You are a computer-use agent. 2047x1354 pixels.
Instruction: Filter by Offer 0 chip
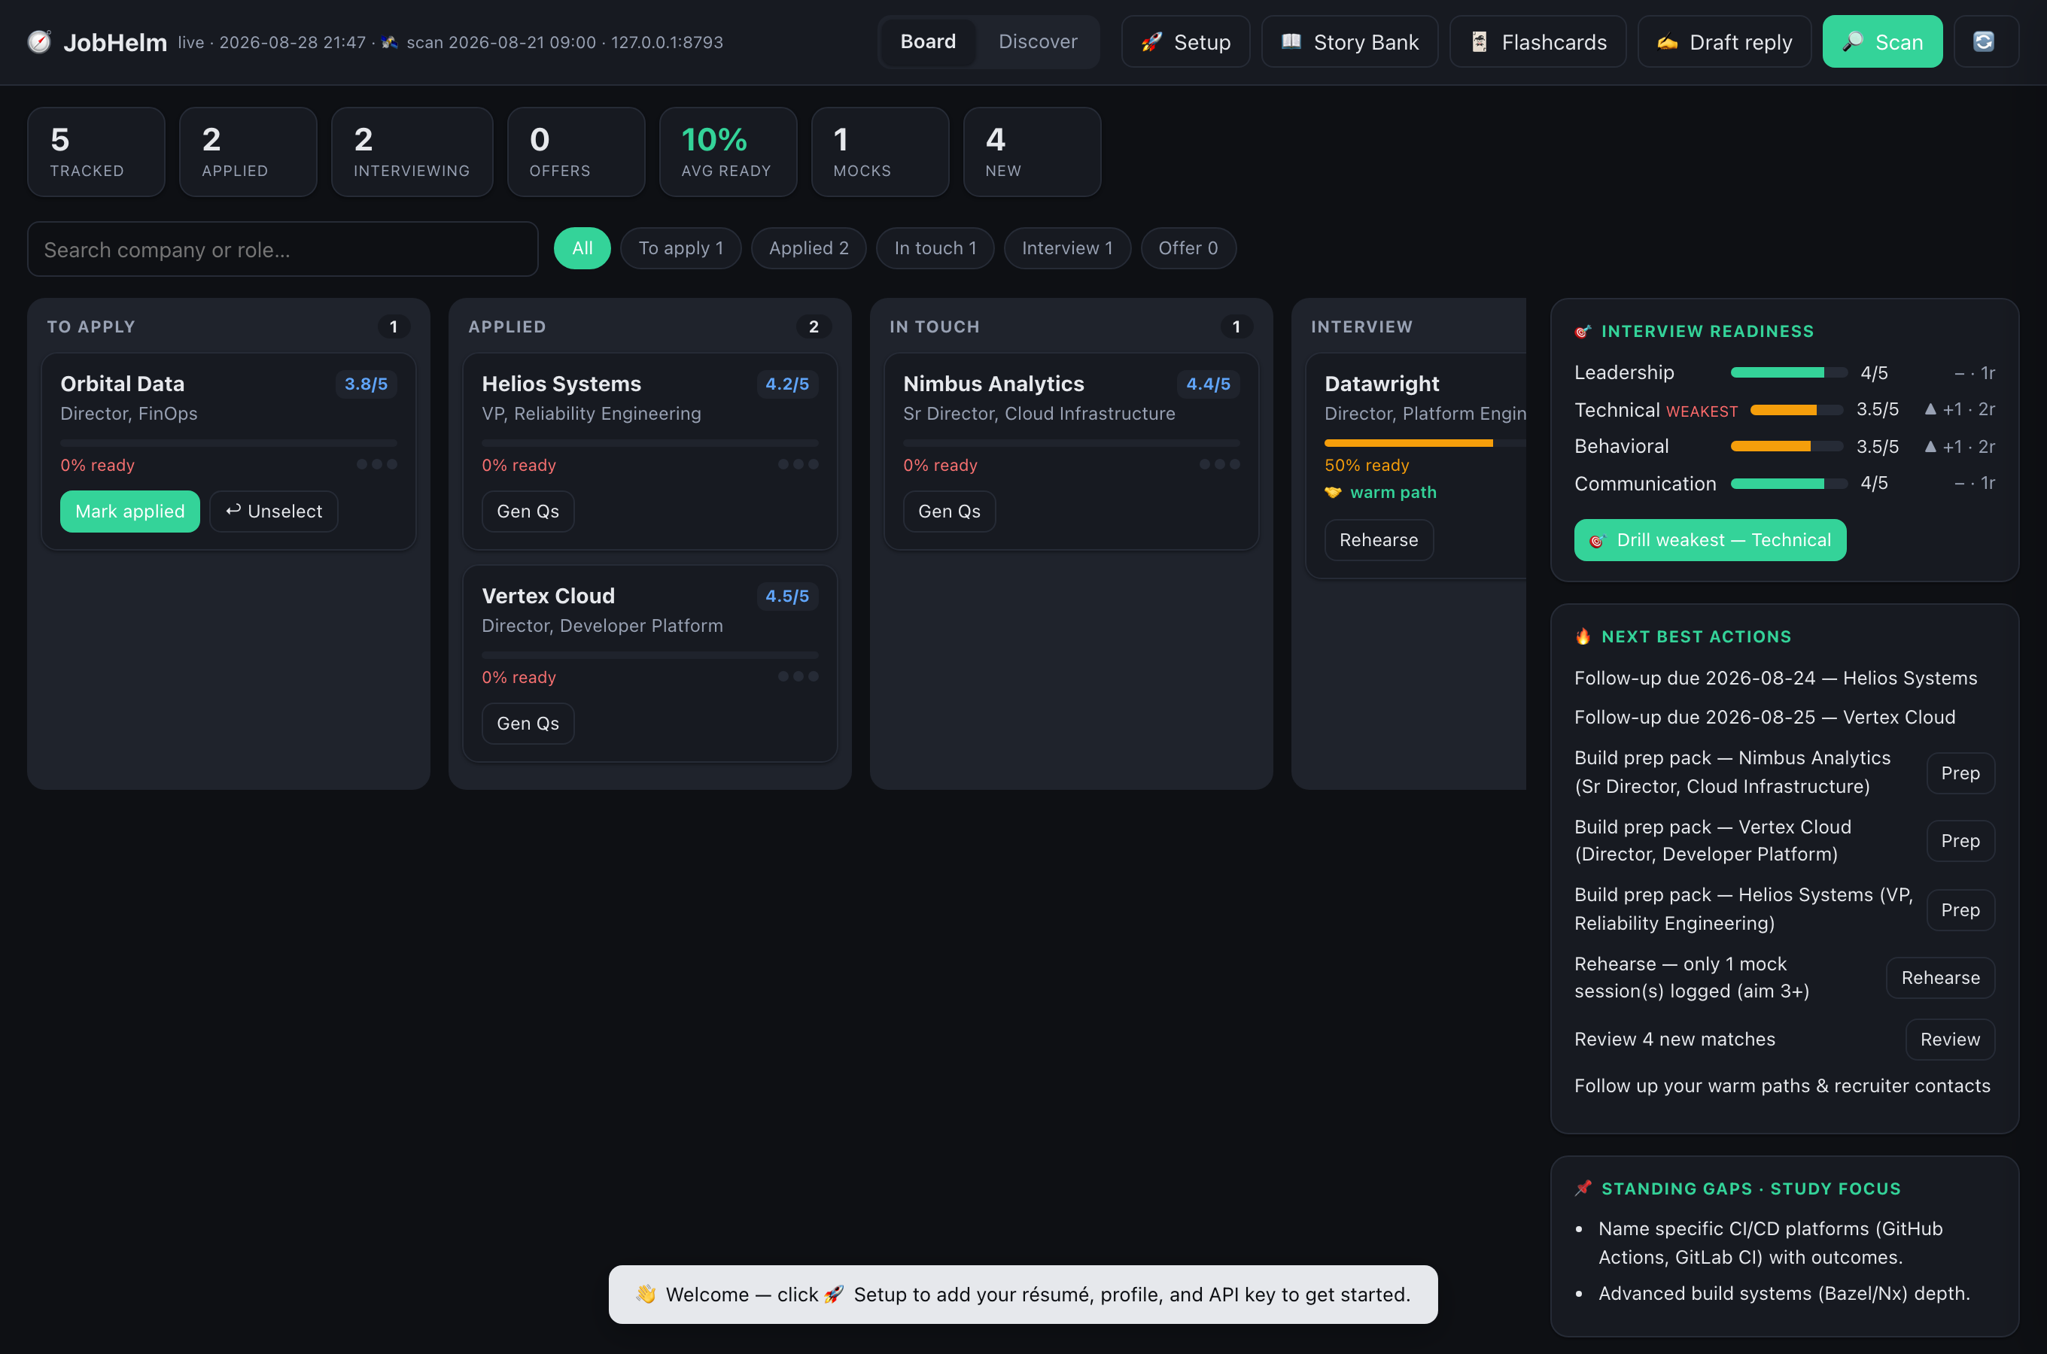(x=1188, y=249)
